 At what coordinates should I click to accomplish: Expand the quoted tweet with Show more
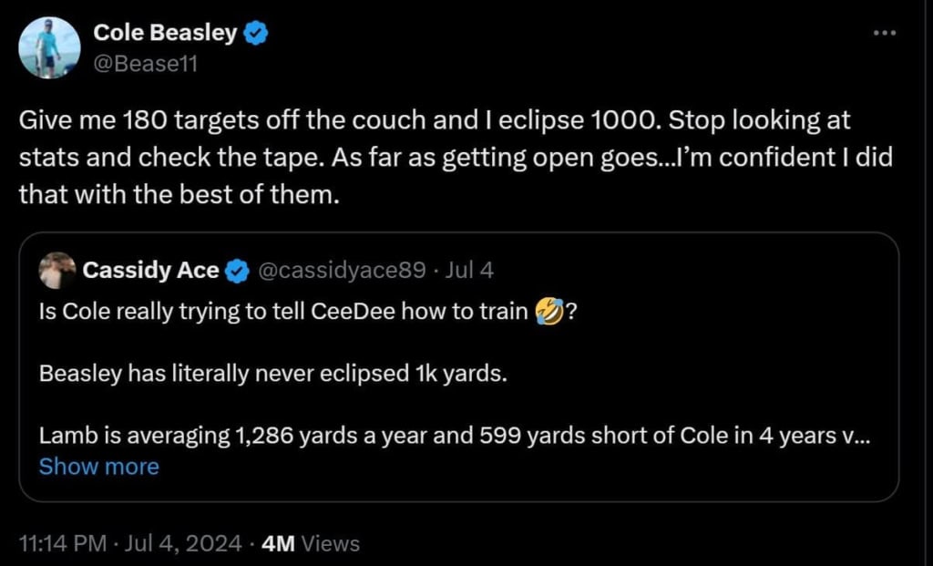[99, 467]
